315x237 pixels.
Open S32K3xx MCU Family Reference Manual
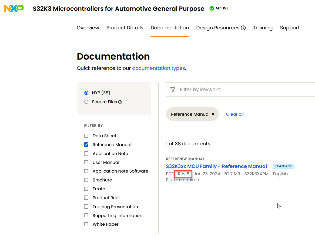(x=216, y=166)
